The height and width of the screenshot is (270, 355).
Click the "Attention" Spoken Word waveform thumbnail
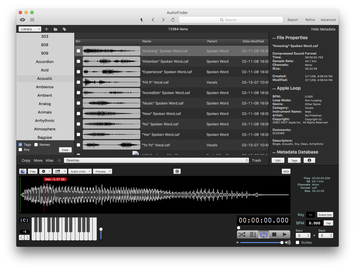pyautogui.click(x=112, y=61)
